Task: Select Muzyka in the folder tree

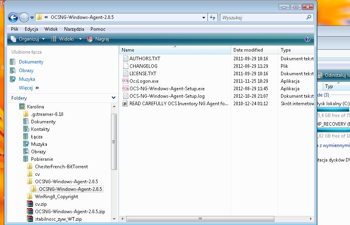Action: 39,144
